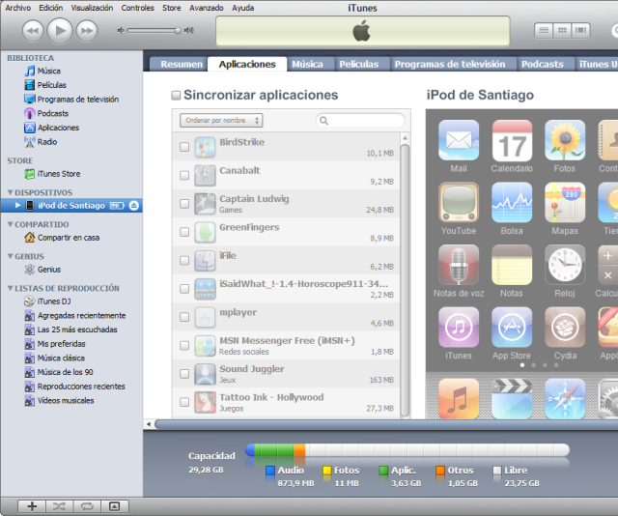Skip to previous track

(33, 30)
